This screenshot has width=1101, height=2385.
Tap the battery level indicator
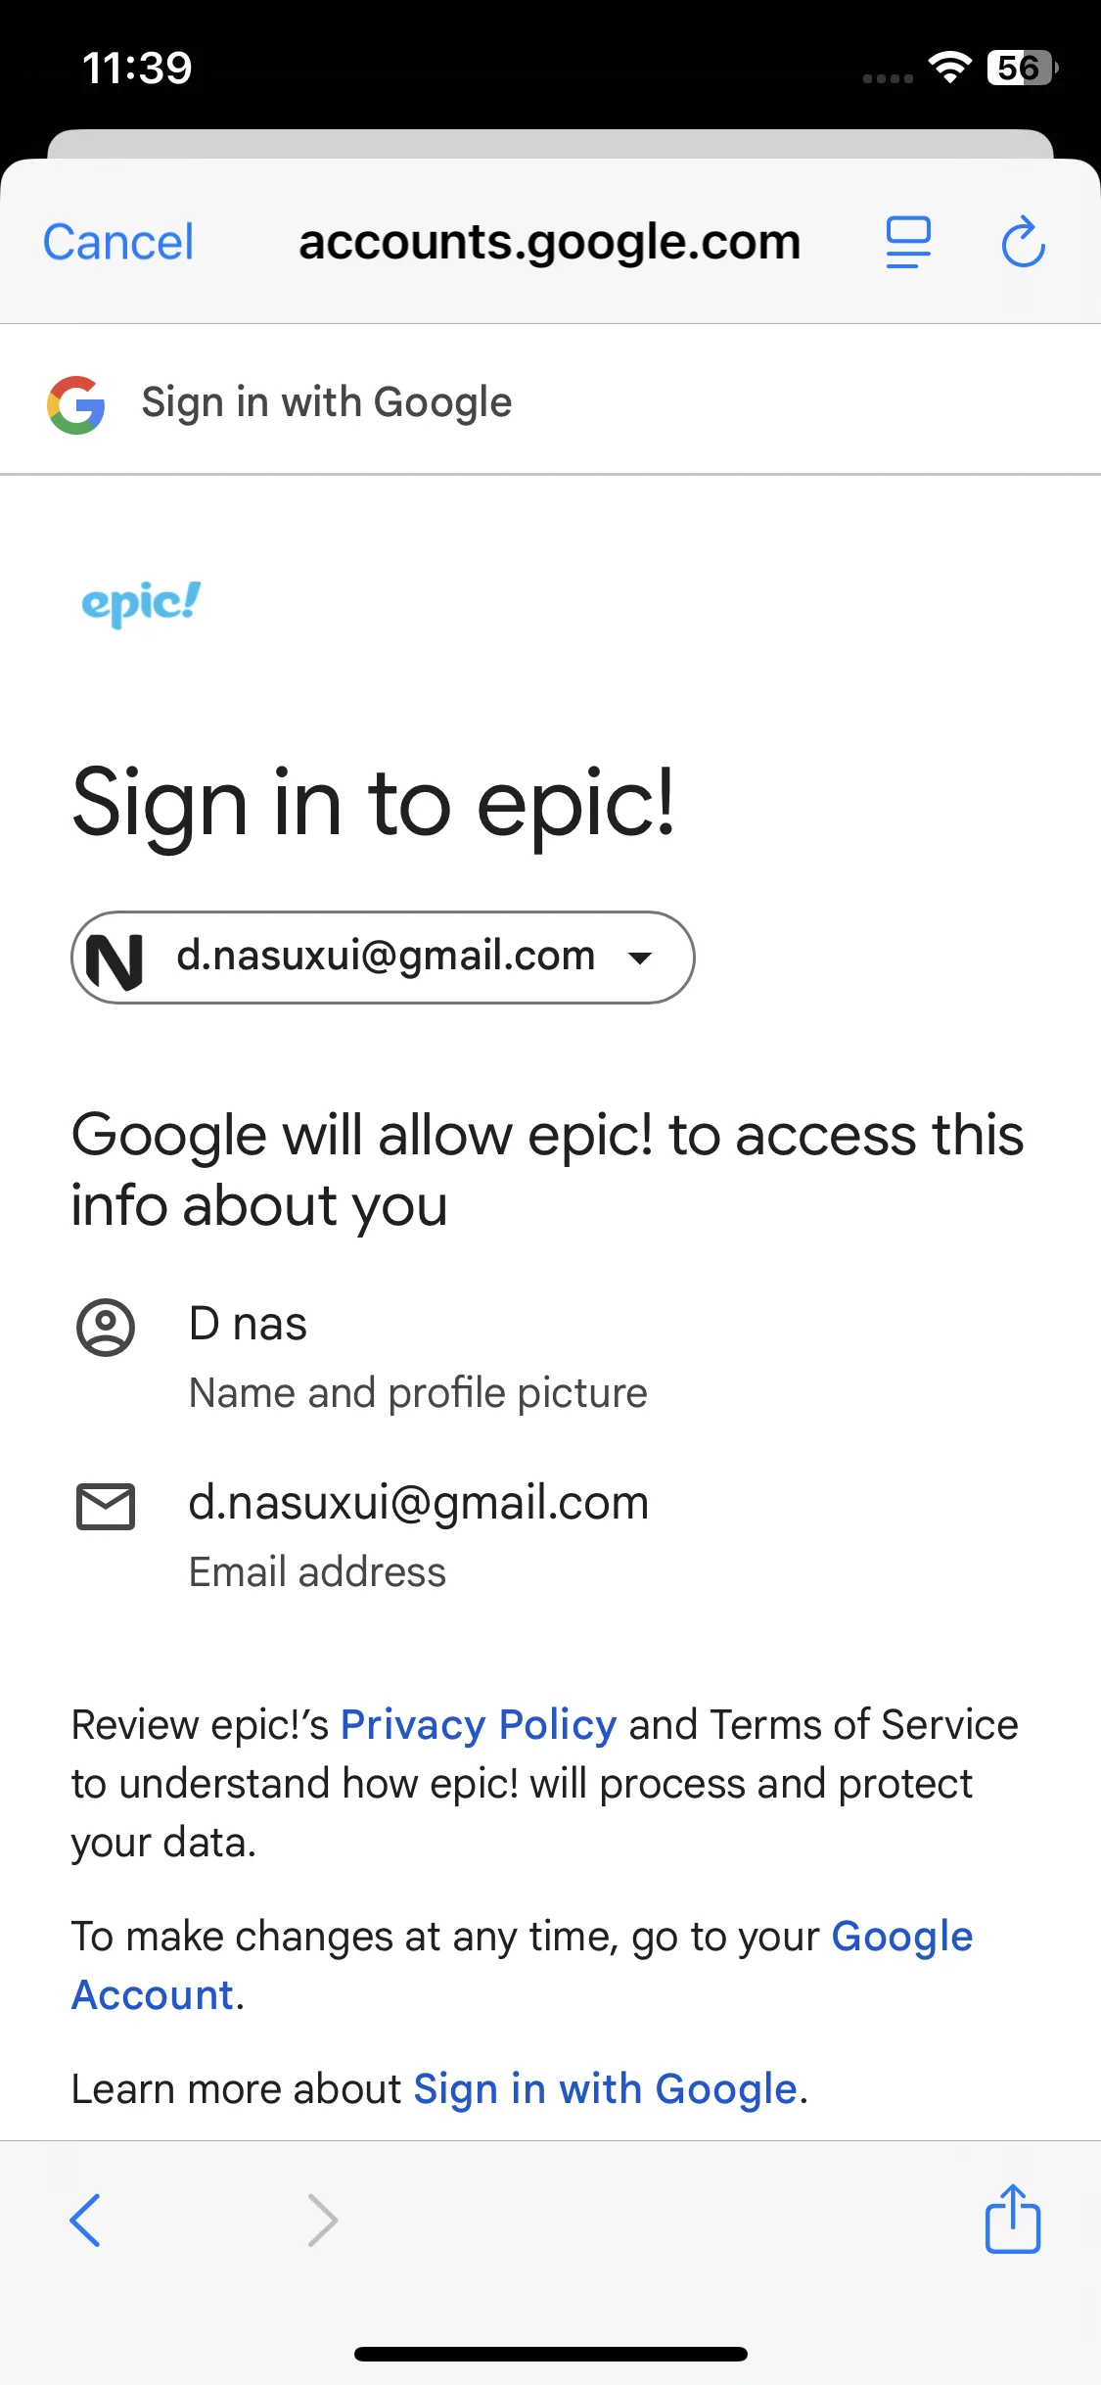coord(1022,68)
